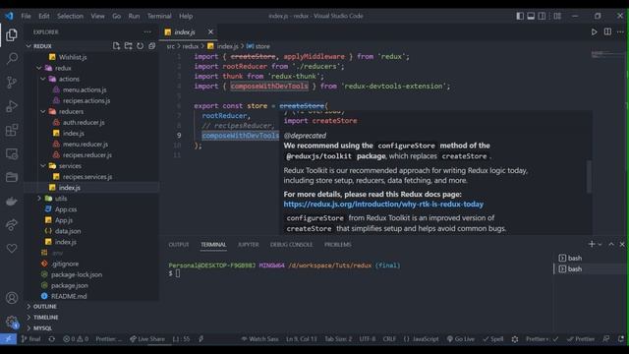
Task: Click the hover tooltip scrollbar
Action: click(589, 177)
